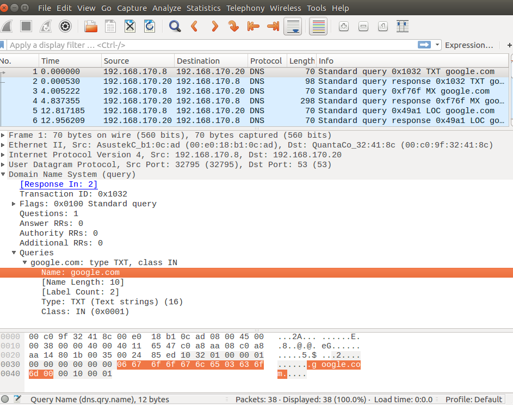Open the display filter history dropdown
Image resolution: width=513 pixels, height=405 pixels.
pyautogui.click(x=437, y=45)
